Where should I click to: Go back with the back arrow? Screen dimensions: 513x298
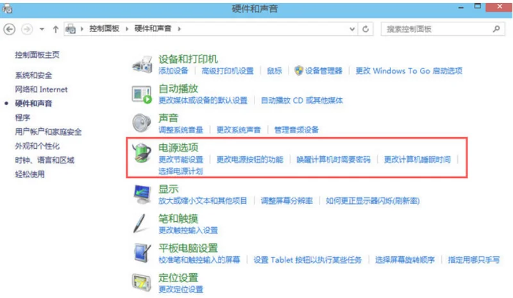click(10, 29)
